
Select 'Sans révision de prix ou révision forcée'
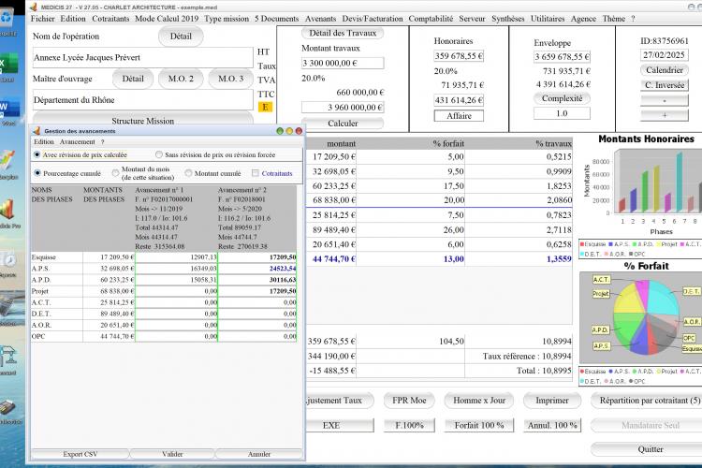point(159,154)
